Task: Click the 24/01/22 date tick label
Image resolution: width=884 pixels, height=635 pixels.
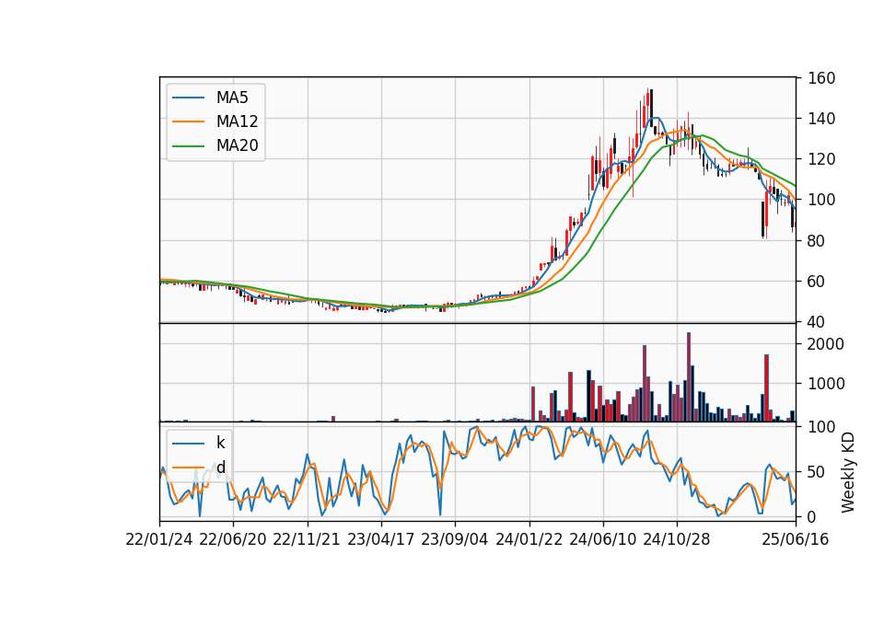Action: pos(529,539)
